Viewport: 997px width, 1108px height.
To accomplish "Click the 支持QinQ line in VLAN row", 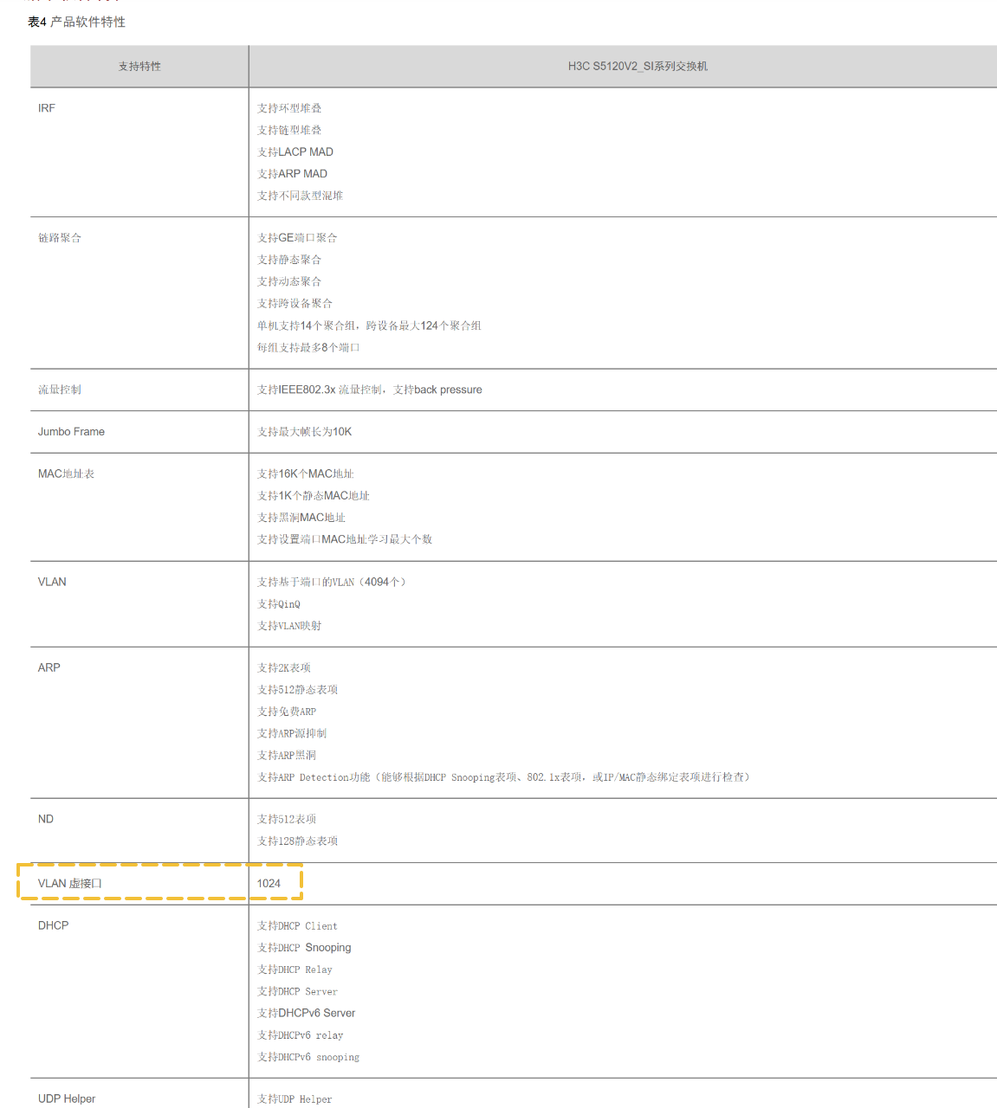I will (279, 604).
